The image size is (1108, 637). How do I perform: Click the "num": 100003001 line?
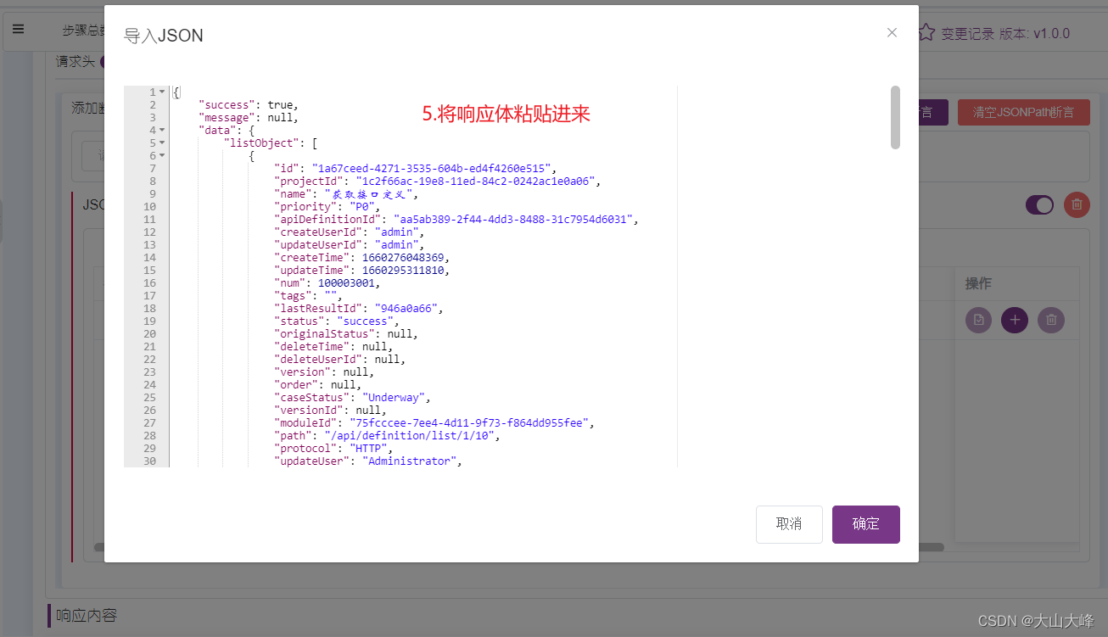point(327,282)
